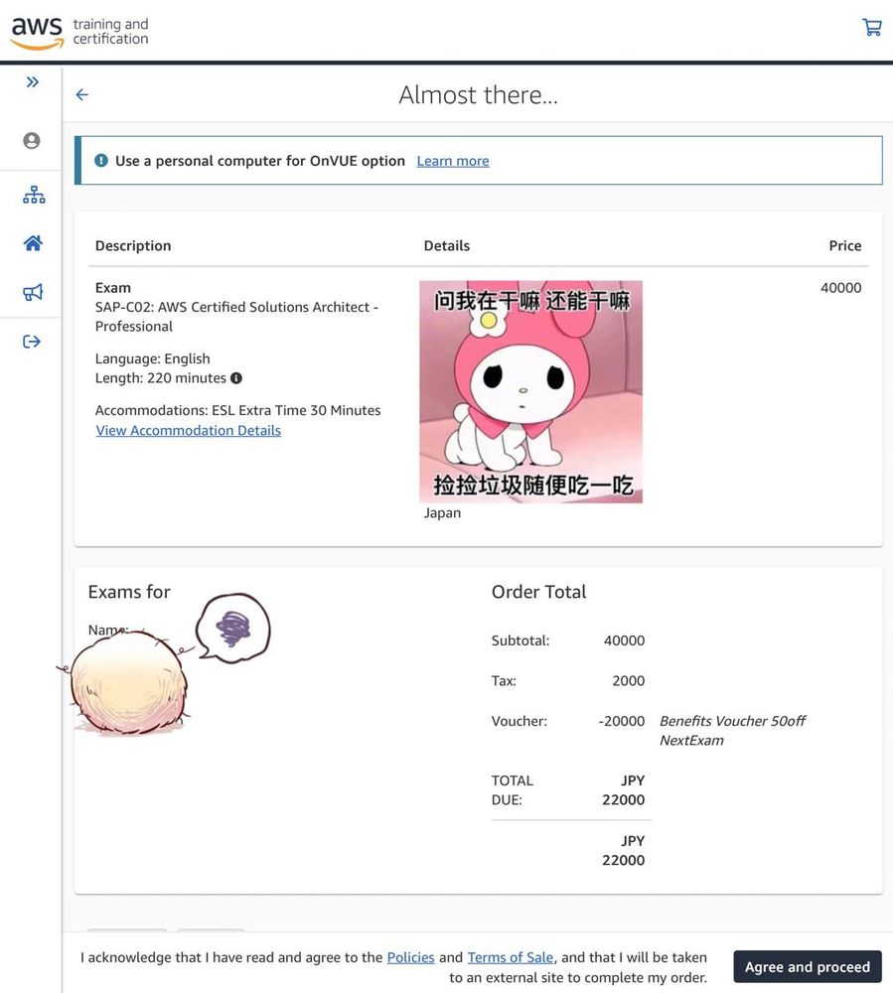Screen dimensions: 893x993
Task: Click 'Accommodations: ESL Extra Time 30 Minutes' text
Action: tap(238, 410)
